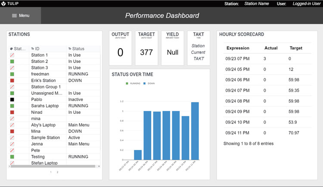Image resolution: width=323 pixels, height=187 pixels.
Task: Click scrollbar right arrow in stations table
Action: 99,166
